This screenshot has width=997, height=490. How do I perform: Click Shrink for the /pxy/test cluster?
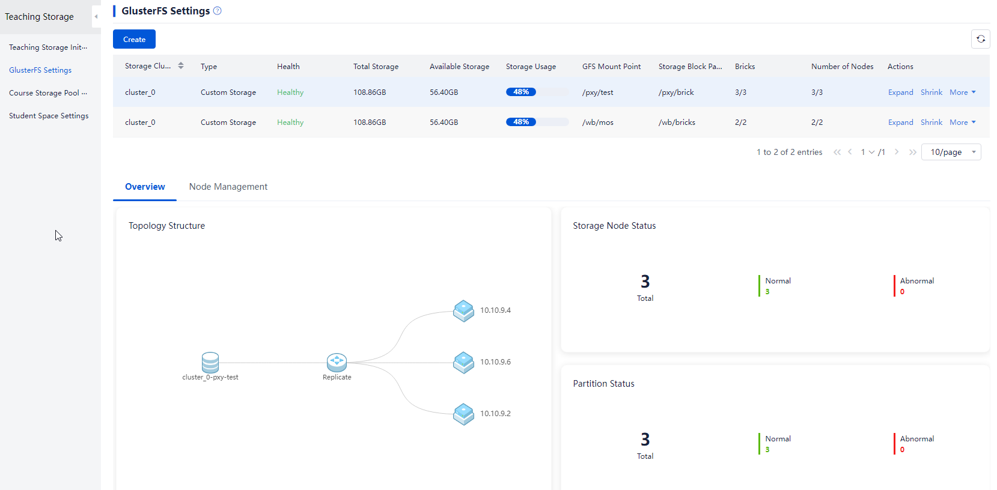tap(931, 92)
